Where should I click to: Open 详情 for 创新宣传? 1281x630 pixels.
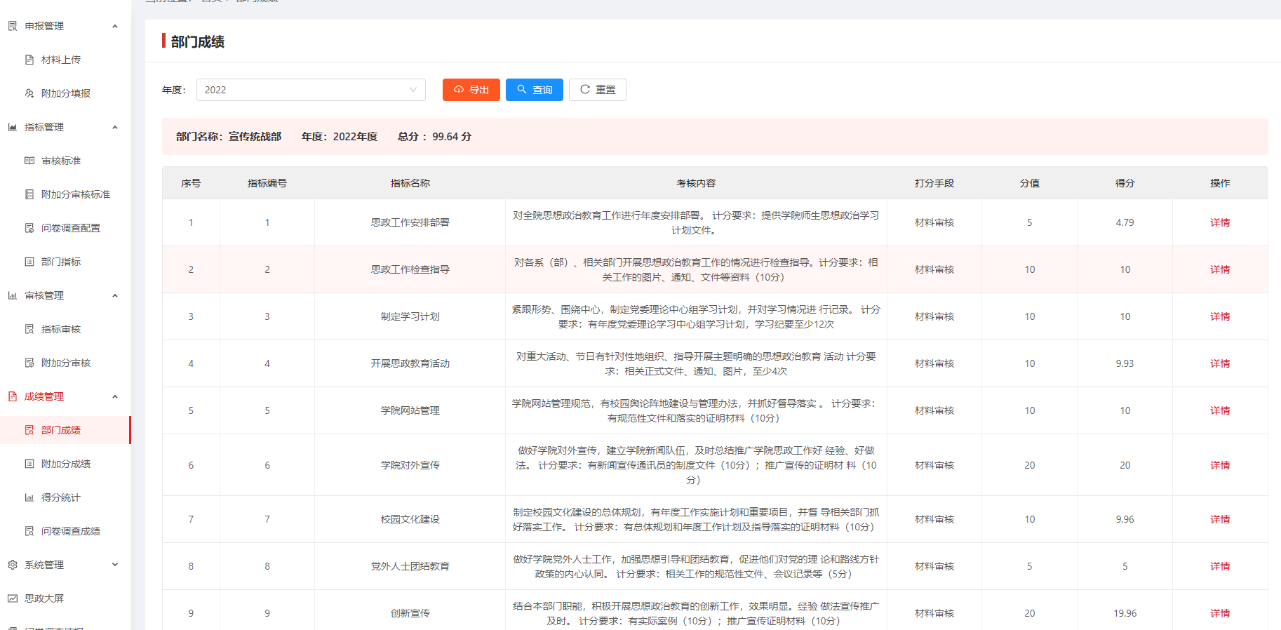point(1220,613)
